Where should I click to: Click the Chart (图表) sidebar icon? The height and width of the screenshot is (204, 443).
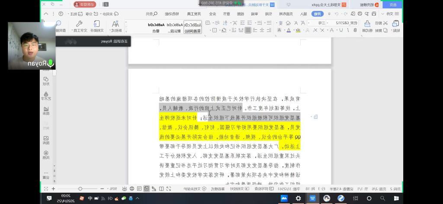(x=46, y=109)
